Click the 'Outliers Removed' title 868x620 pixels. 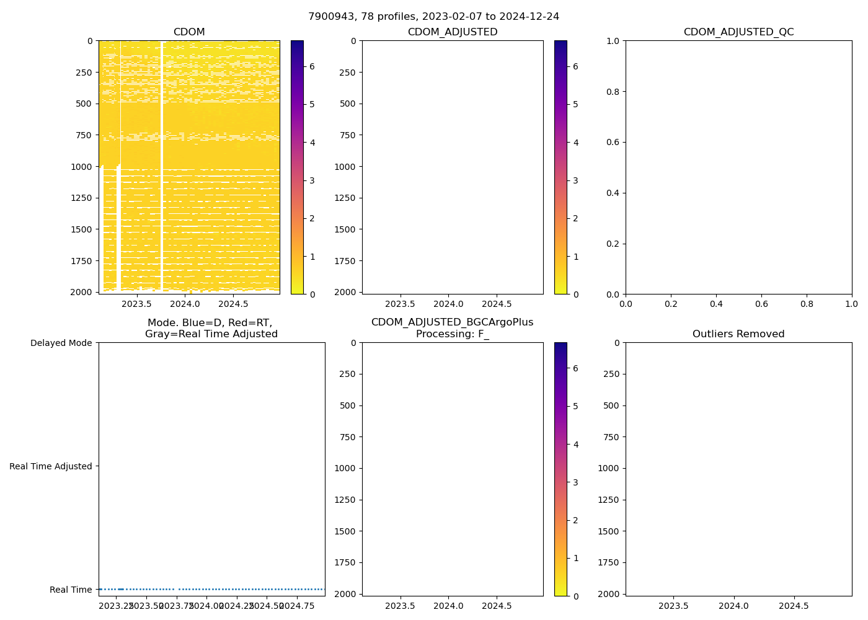pyautogui.click(x=738, y=334)
